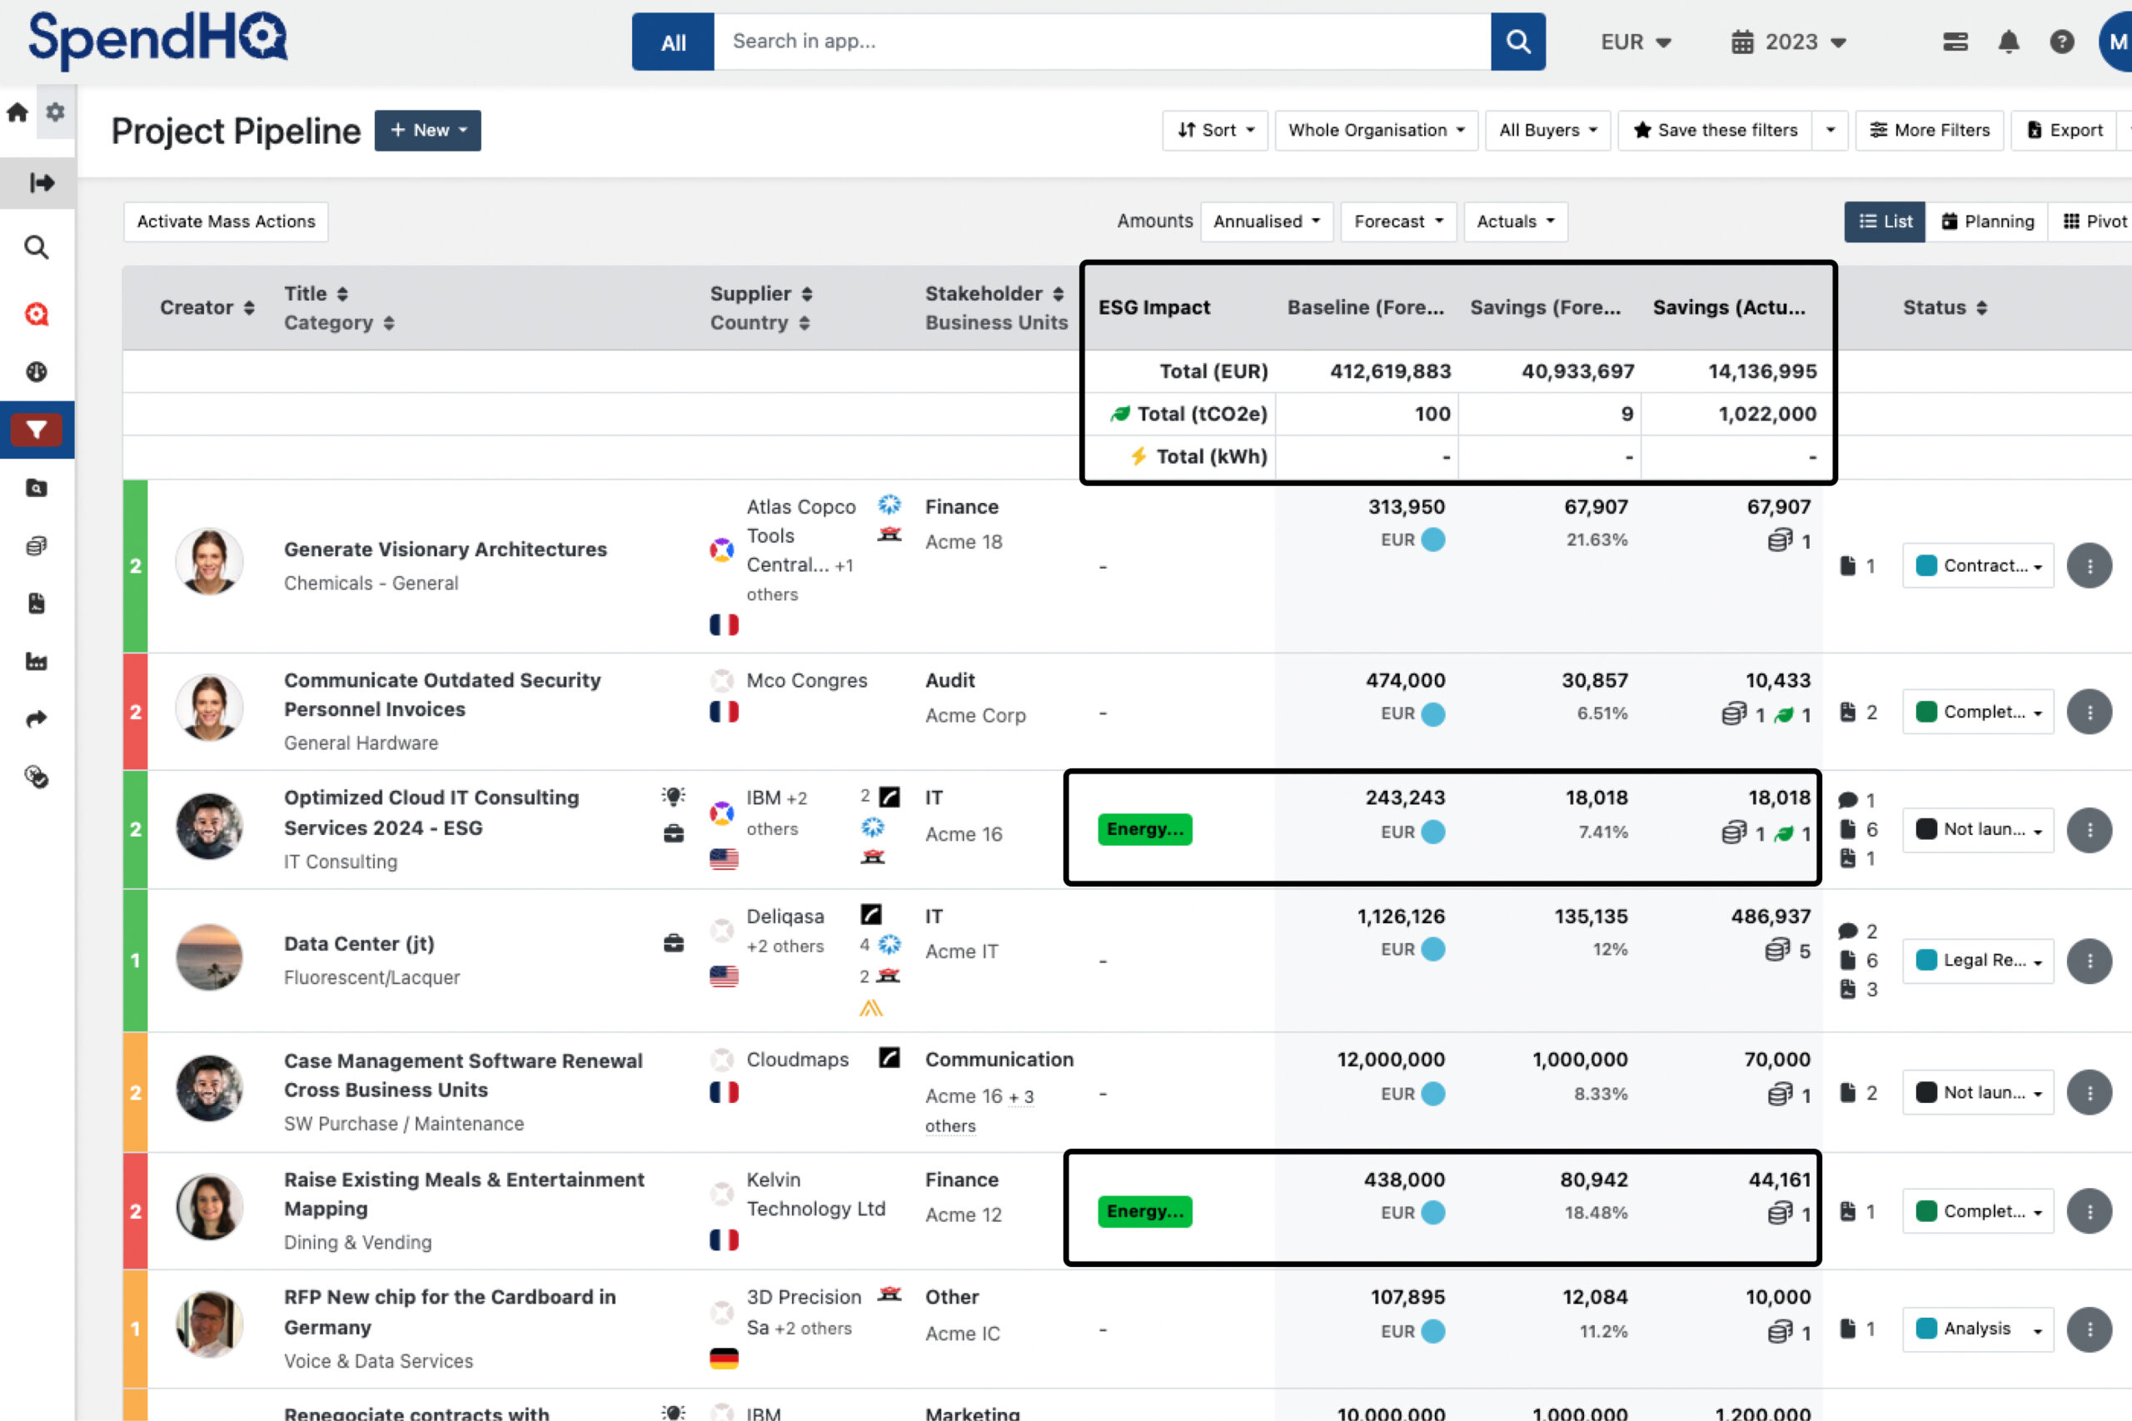Click the lightbulb icon on Optimized Cloud row

point(673,797)
